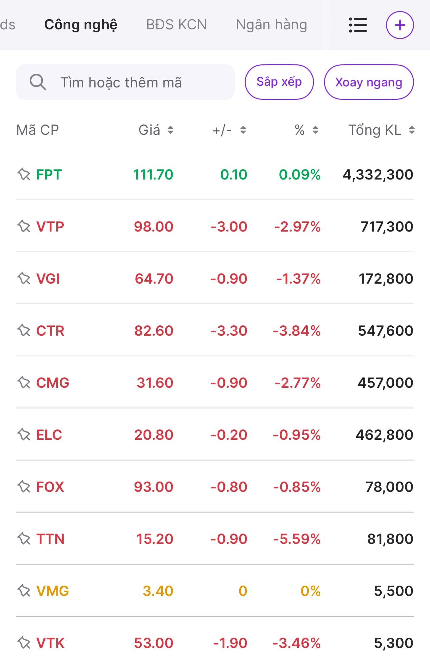Sort by +/- change column arrows

coord(243,130)
